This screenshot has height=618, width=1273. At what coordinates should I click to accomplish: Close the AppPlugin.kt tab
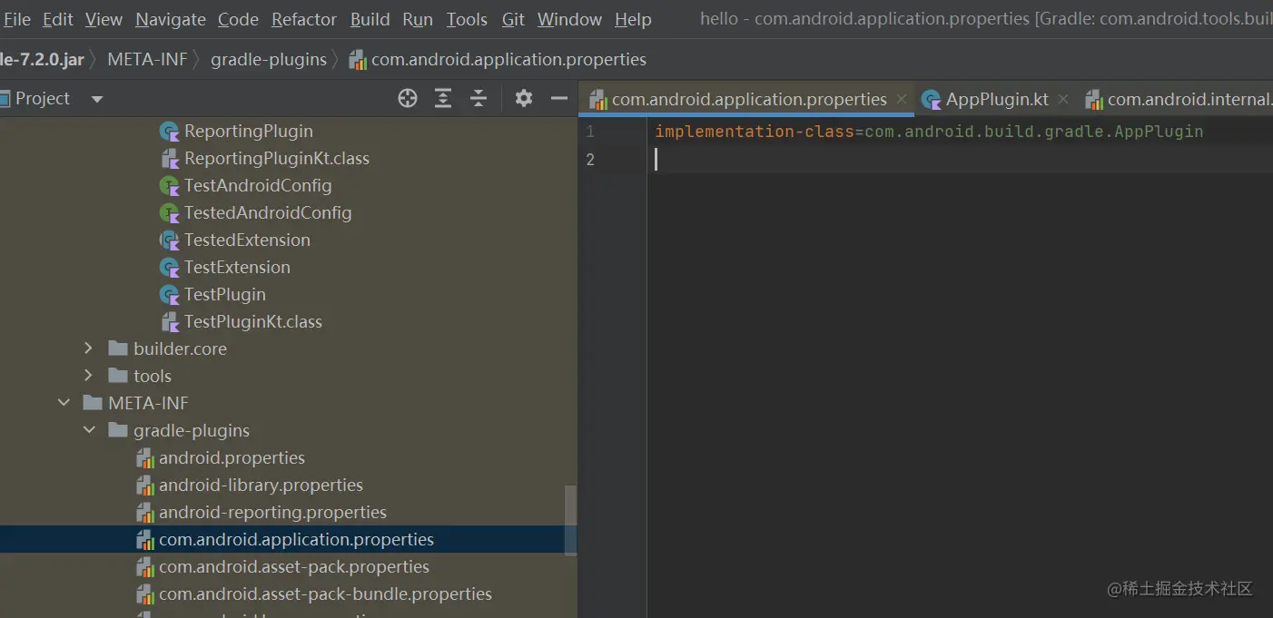coord(1063,99)
